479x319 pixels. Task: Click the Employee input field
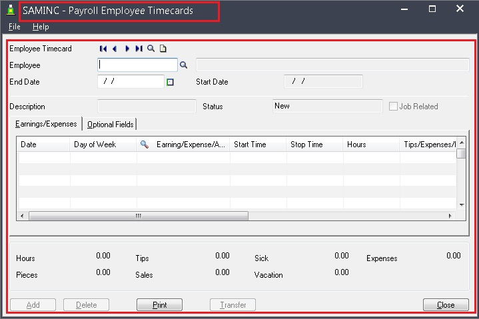pyautogui.click(x=138, y=65)
